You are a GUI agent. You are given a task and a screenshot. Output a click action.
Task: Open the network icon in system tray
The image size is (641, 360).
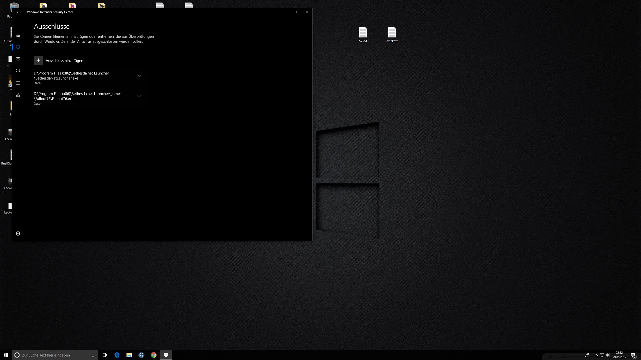602,355
